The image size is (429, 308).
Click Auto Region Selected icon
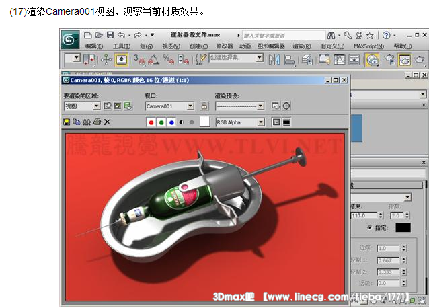tap(118, 106)
